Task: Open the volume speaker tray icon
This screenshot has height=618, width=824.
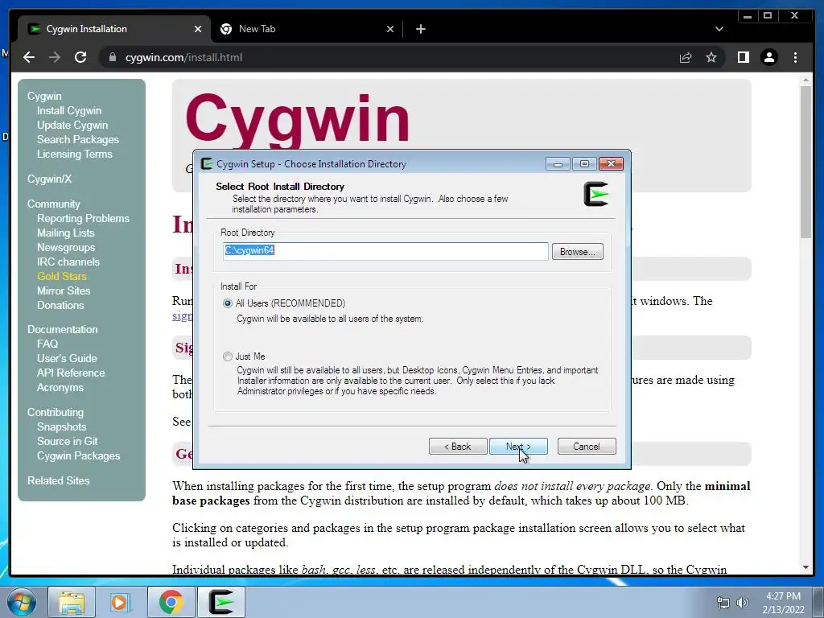Action: [x=743, y=603]
